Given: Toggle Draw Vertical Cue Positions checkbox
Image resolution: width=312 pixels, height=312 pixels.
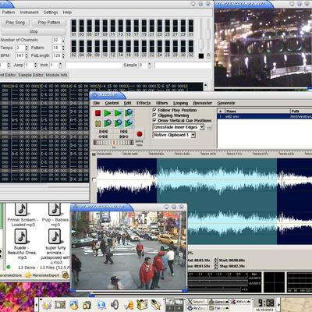Looking at the screenshot, I should (154, 120).
